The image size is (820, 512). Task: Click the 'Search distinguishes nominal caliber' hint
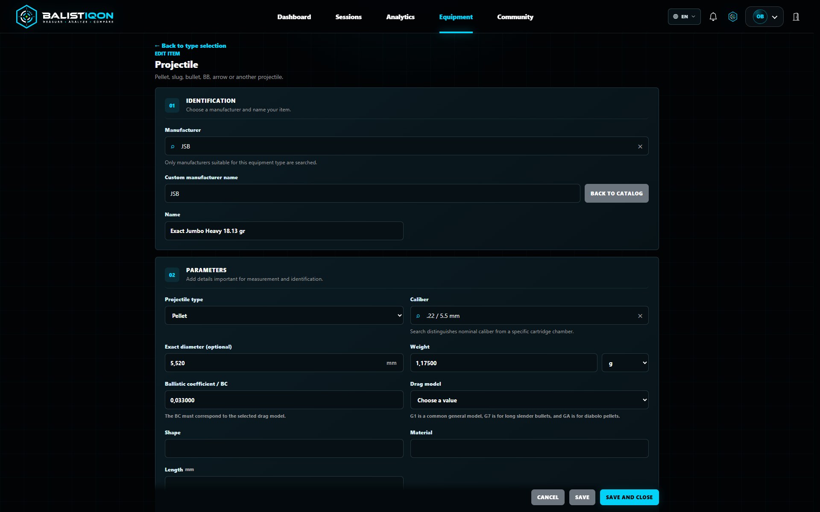point(492,332)
